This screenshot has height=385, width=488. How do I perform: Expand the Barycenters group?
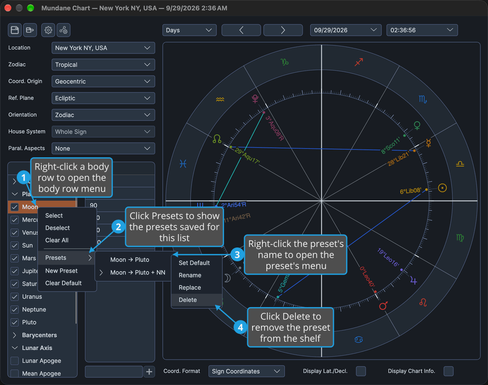click(14, 335)
